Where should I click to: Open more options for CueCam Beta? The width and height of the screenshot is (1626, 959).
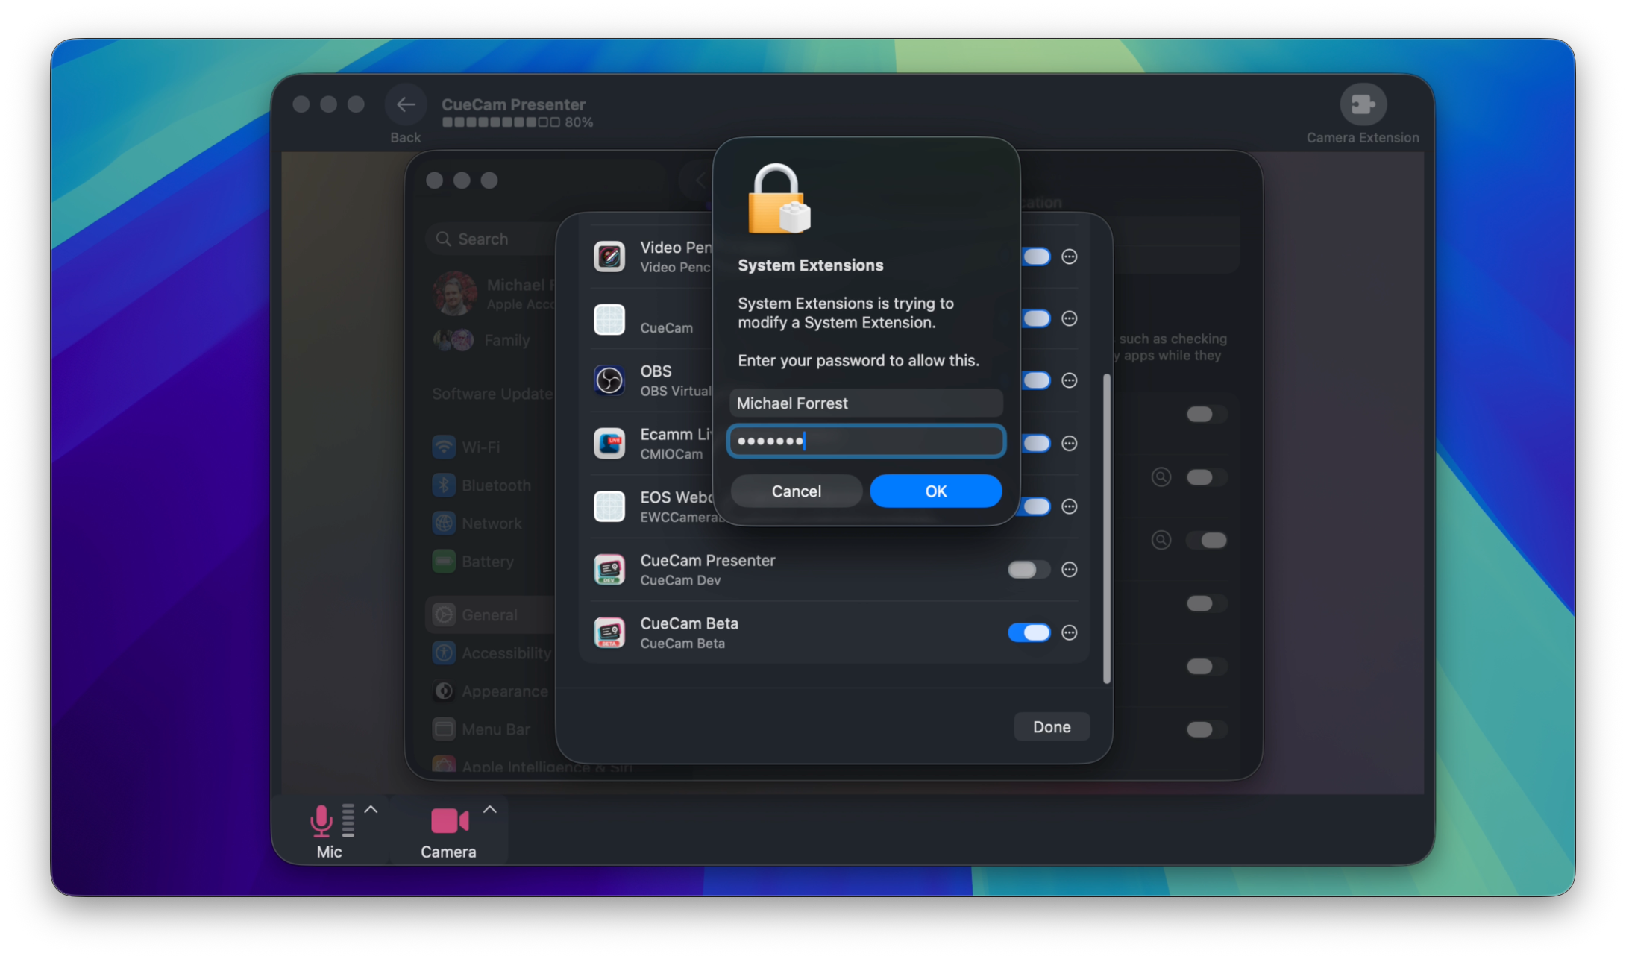1070,632
